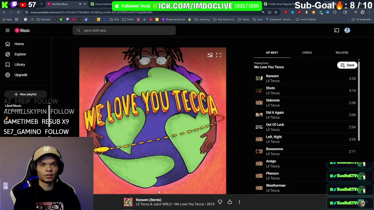Image resolution: width=374 pixels, height=210 pixels.
Task: Click the Shots track thumbnail
Action: [x=259, y=91]
